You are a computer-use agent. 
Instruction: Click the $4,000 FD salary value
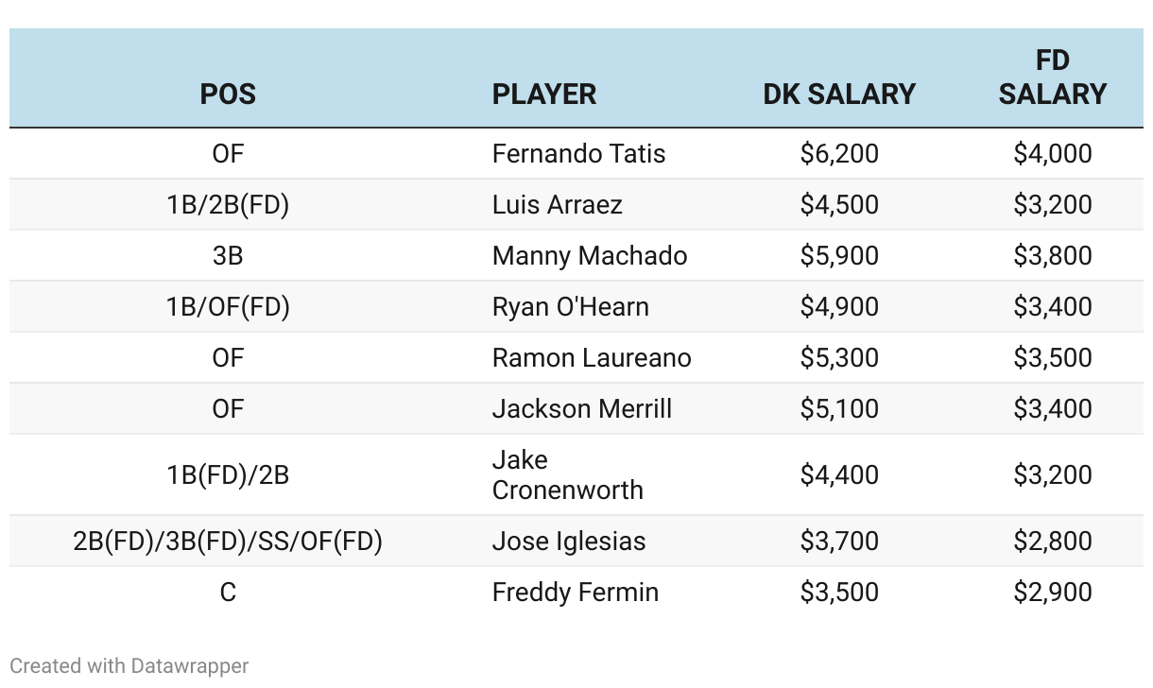(1052, 154)
